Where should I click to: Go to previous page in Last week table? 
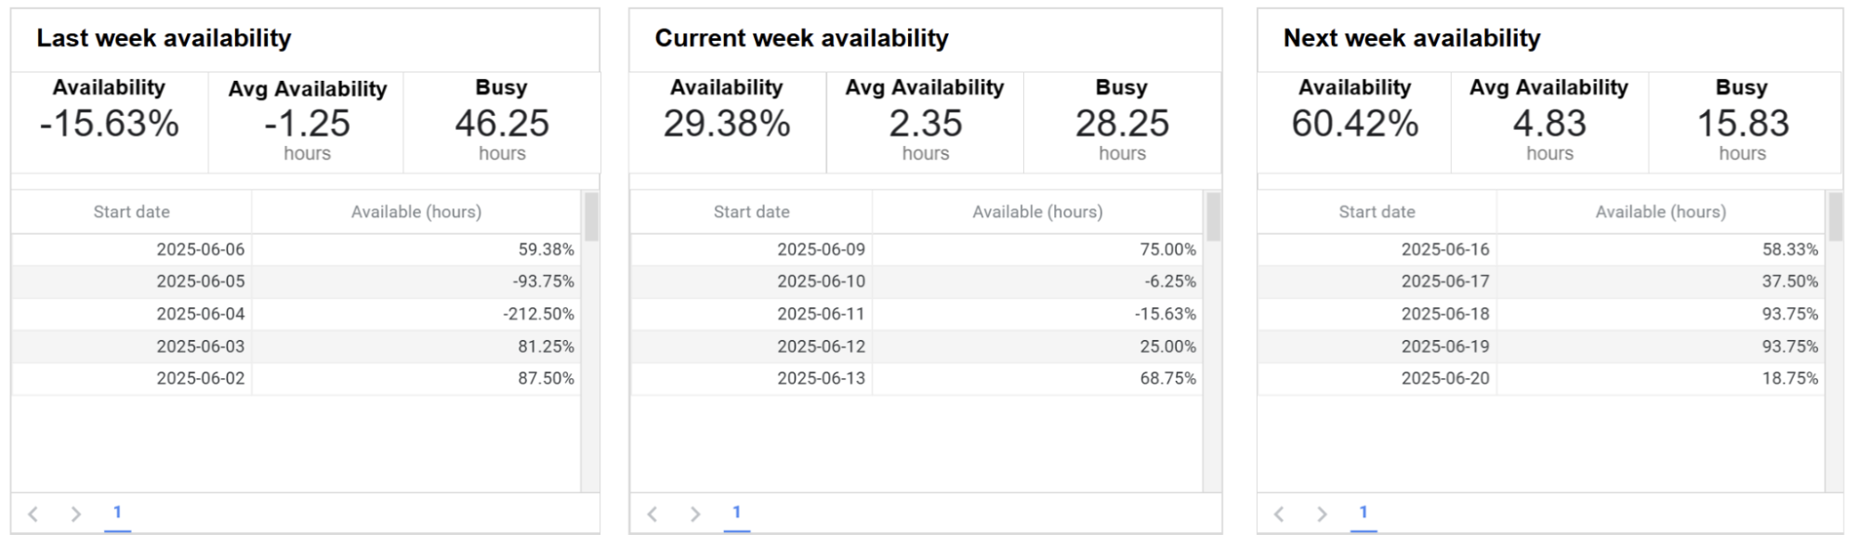[33, 514]
